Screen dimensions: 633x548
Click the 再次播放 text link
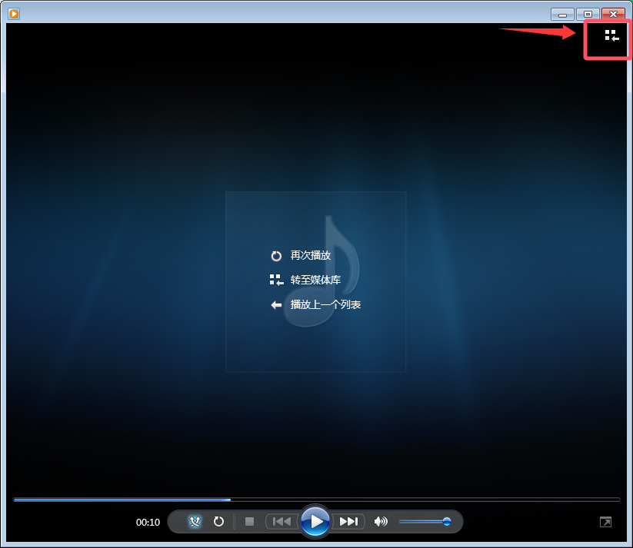click(311, 255)
